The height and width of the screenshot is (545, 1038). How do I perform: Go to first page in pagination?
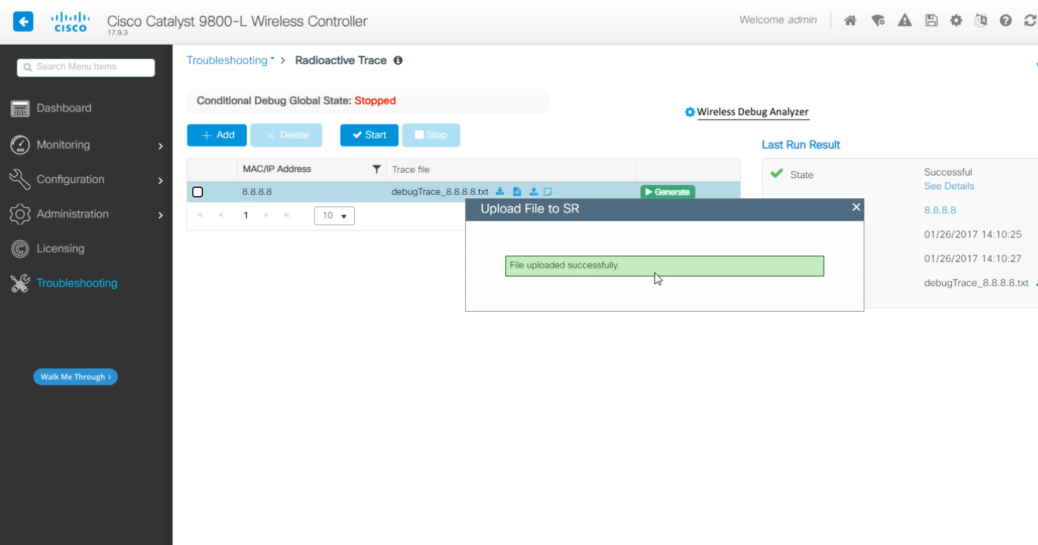[200, 215]
